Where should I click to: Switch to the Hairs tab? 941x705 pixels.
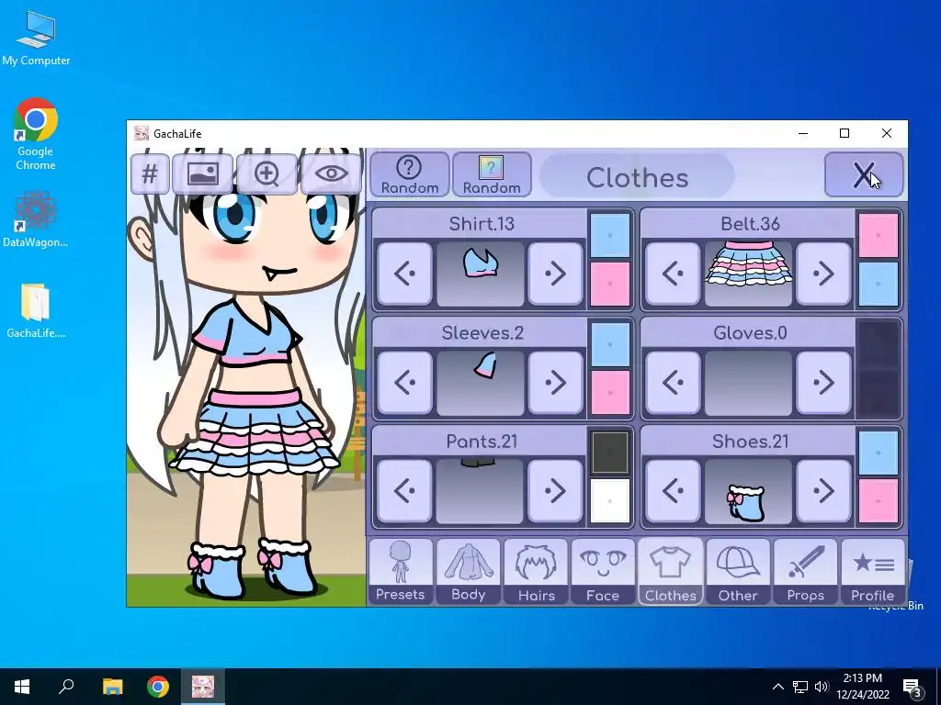pyautogui.click(x=536, y=571)
